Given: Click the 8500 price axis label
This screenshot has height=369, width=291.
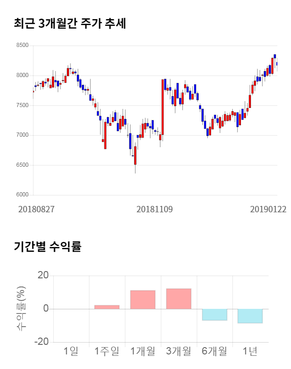Looking at the screenshot, I should [22, 46].
